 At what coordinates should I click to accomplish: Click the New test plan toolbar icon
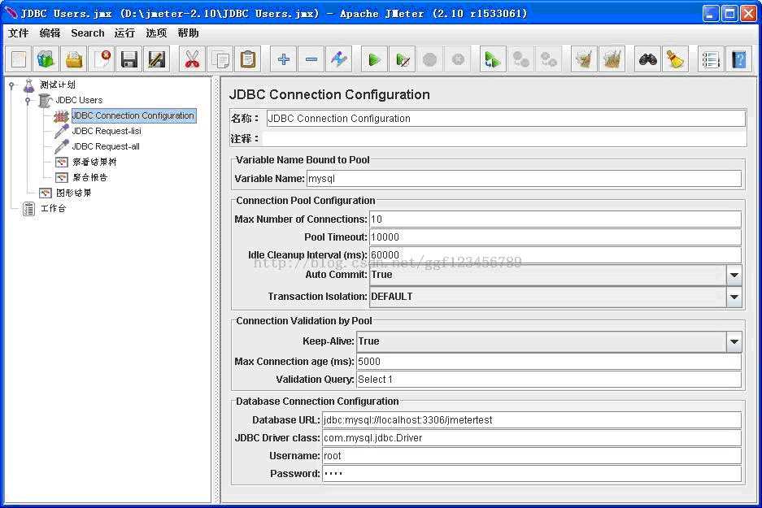pyautogui.click(x=19, y=59)
